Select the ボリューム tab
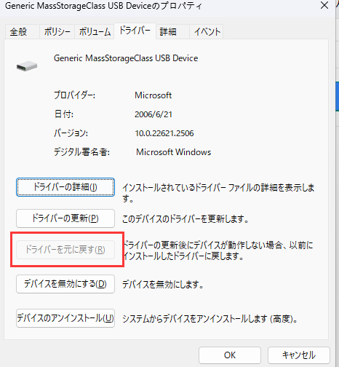Viewport: 339px width, 367px height. click(x=95, y=32)
